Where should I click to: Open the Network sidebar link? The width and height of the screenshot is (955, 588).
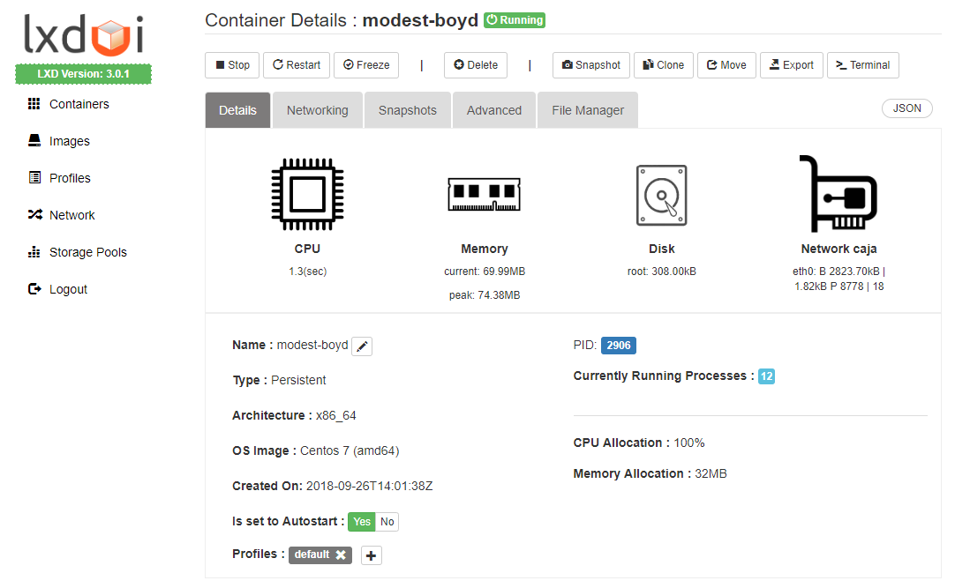[71, 215]
